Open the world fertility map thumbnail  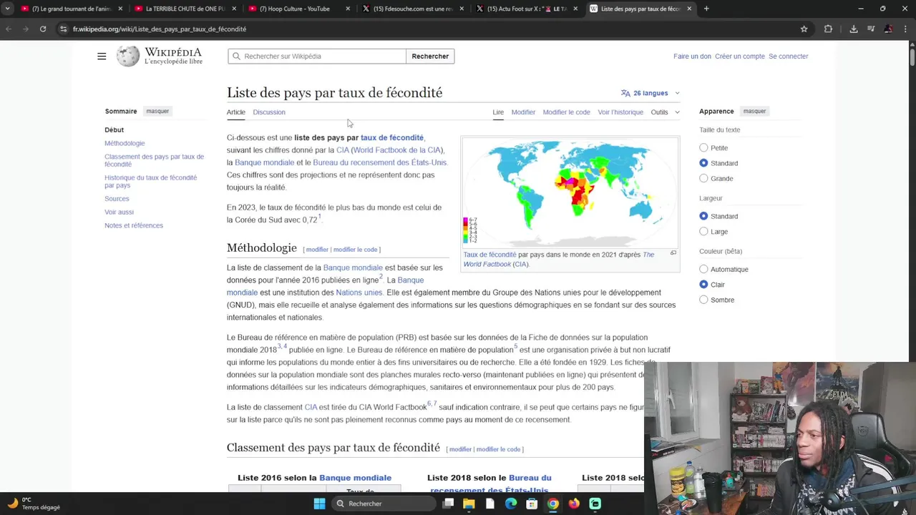click(x=570, y=192)
